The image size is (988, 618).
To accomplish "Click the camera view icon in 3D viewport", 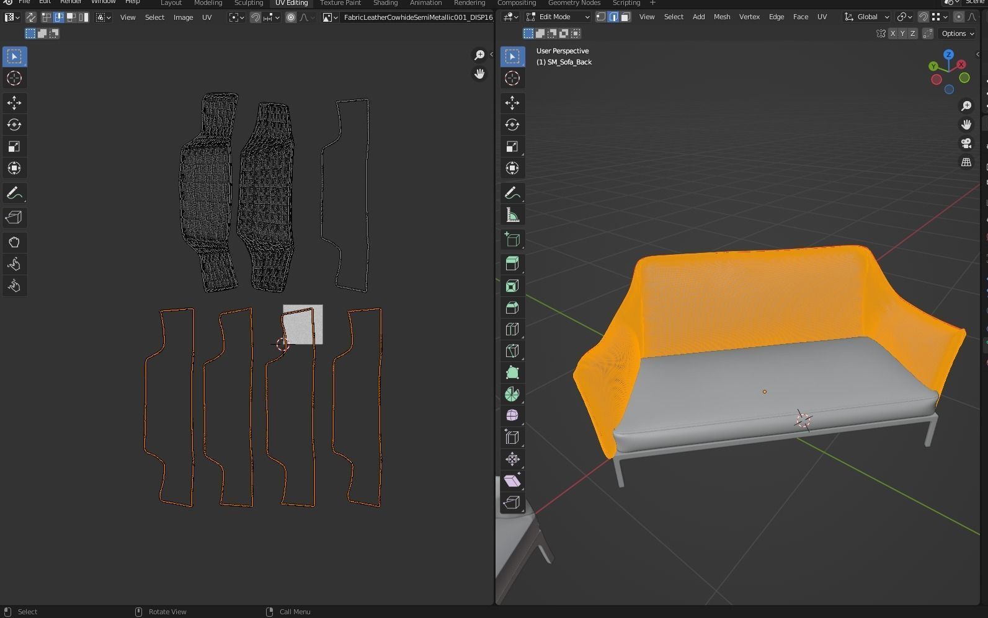I will pyautogui.click(x=966, y=143).
